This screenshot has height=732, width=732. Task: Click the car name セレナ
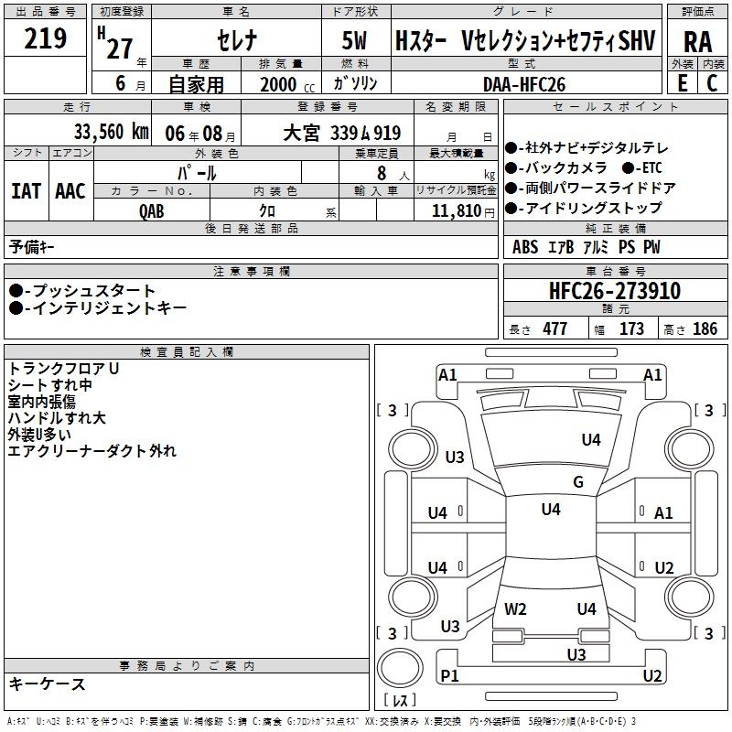point(237,39)
